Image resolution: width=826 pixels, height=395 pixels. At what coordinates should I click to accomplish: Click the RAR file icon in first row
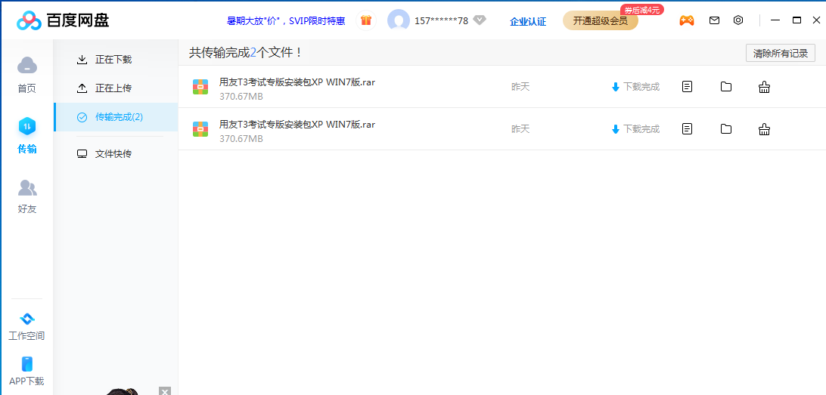200,87
